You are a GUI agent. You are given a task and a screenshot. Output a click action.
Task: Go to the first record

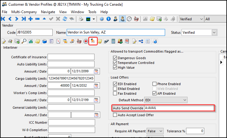click(4, 19)
